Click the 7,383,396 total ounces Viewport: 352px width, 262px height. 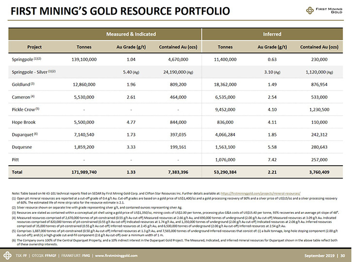coord(178,172)
